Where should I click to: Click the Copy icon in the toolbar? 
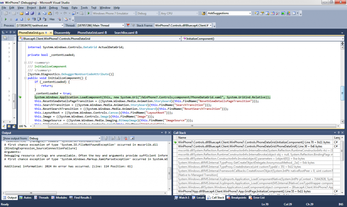click(44, 14)
